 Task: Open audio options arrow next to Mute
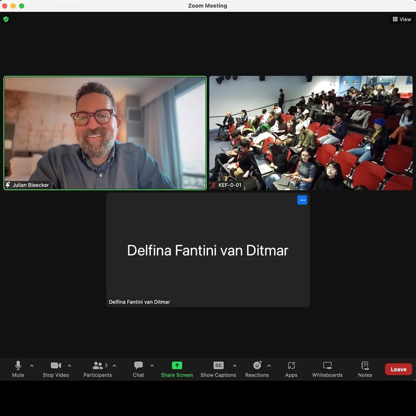32,366
